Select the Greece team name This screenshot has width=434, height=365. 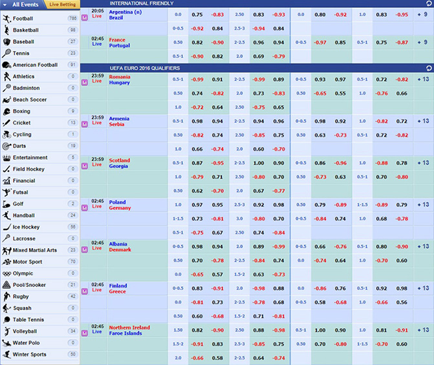[117, 291]
